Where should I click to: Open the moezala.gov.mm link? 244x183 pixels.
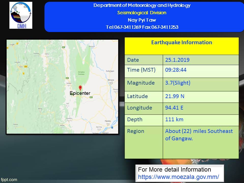[178, 177]
